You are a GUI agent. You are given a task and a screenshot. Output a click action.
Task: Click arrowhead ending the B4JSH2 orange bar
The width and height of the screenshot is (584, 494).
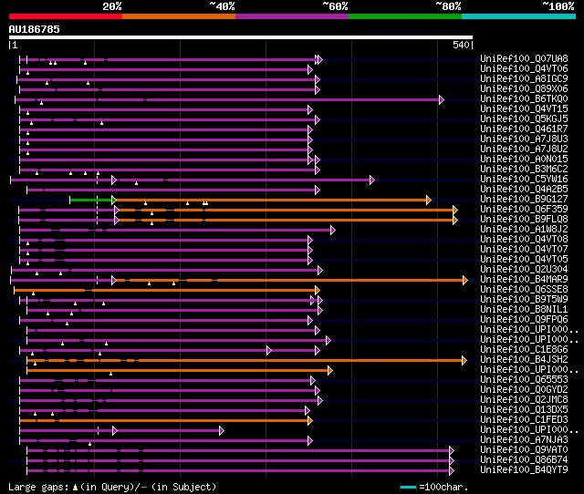pyautogui.click(x=465, y=360)
